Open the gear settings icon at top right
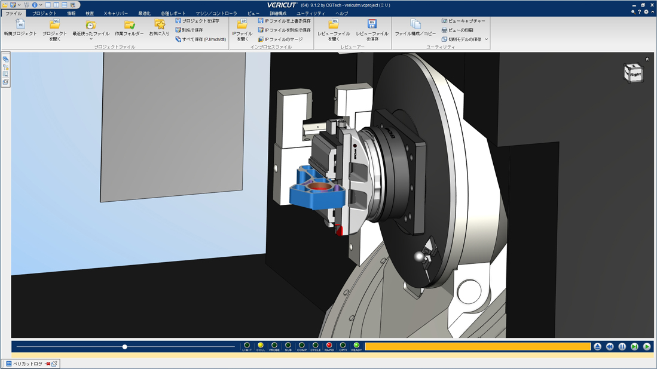This screenshot has width=657, height=369. [x=646, y=12]
